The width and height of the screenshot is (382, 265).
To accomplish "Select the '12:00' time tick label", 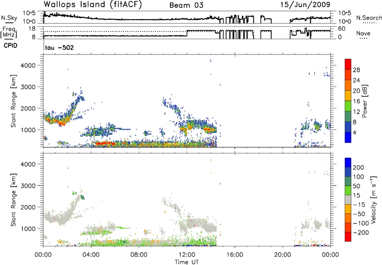I will 187,255.
